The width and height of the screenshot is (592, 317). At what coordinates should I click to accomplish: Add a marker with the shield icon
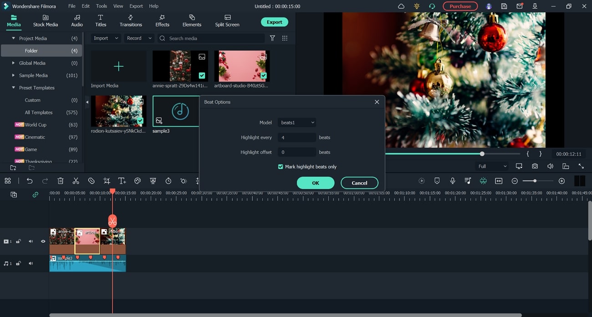click(x=437, y=181)
